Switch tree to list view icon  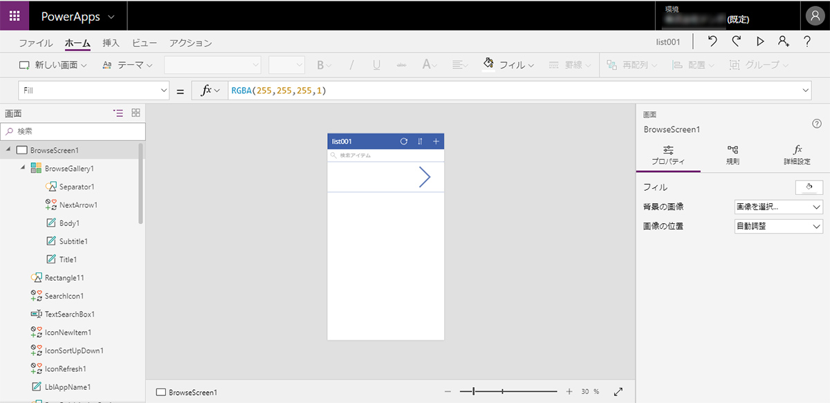118,113
